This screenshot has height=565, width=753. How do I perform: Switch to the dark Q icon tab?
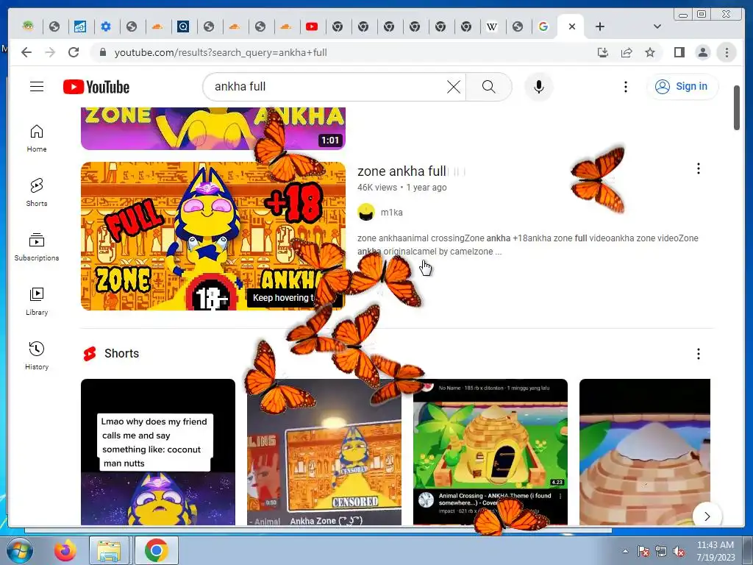[183, 26]
